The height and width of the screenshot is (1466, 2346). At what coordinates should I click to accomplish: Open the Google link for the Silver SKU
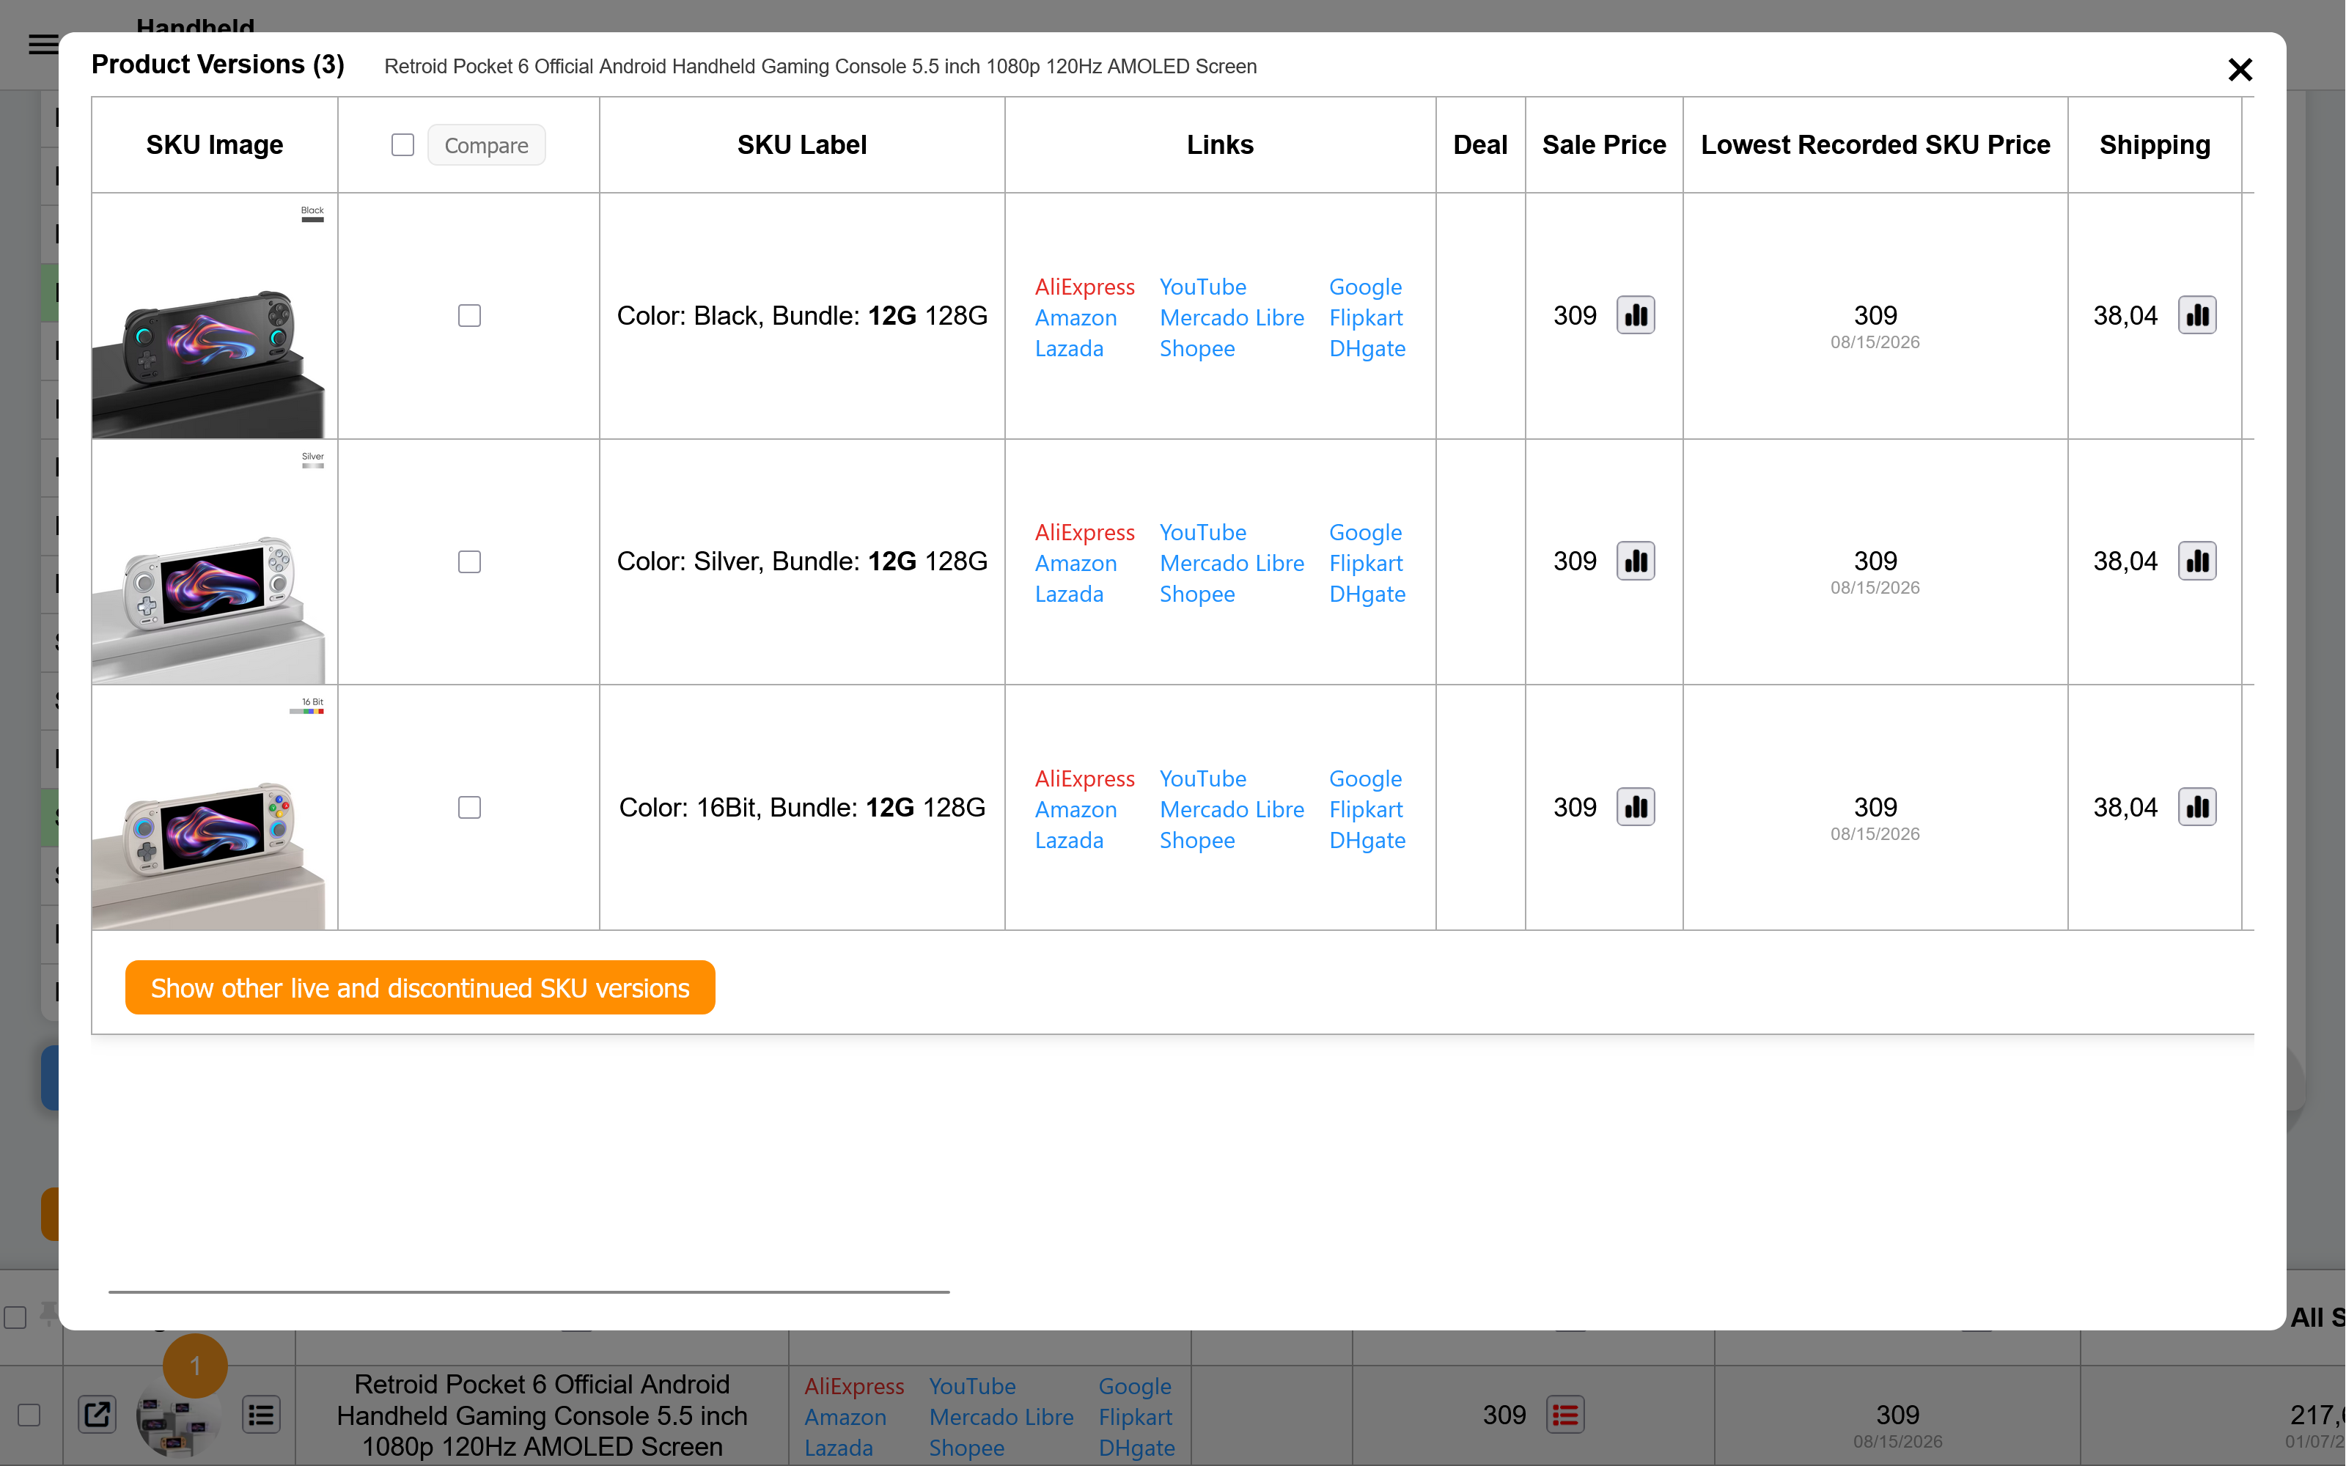click(1365, 532)
